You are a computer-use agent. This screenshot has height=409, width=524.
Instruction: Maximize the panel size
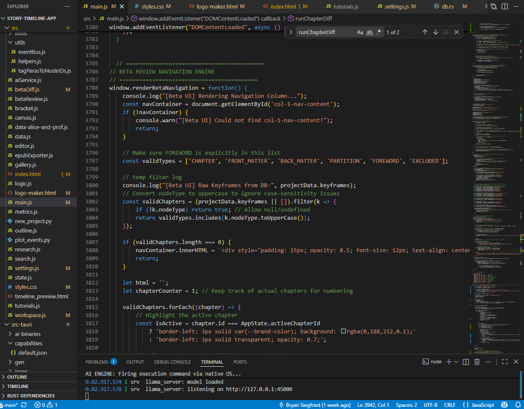(x=505, y=362)
